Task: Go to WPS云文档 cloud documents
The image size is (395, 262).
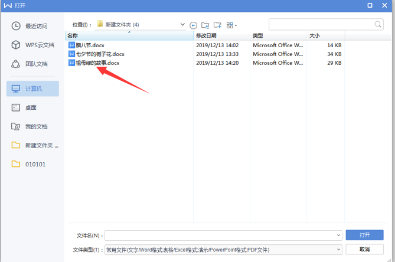Action: point(32,45)
